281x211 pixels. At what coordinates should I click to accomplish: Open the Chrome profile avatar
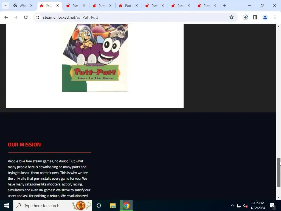coord(265,17)
